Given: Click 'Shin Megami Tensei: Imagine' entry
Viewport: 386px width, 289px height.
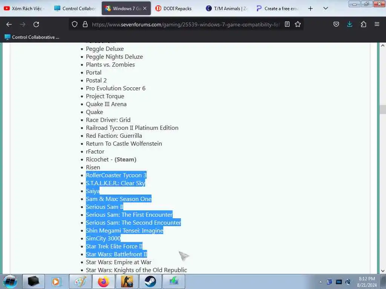Looking at the screenshot, I should pos(124,230).
